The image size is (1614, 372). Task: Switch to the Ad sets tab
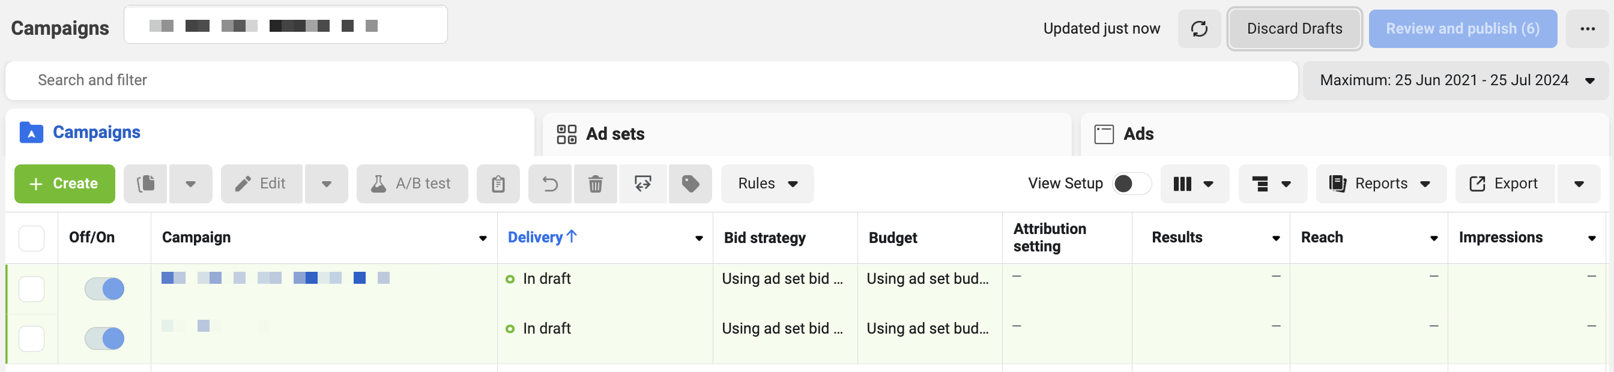[x=615, y=134]
